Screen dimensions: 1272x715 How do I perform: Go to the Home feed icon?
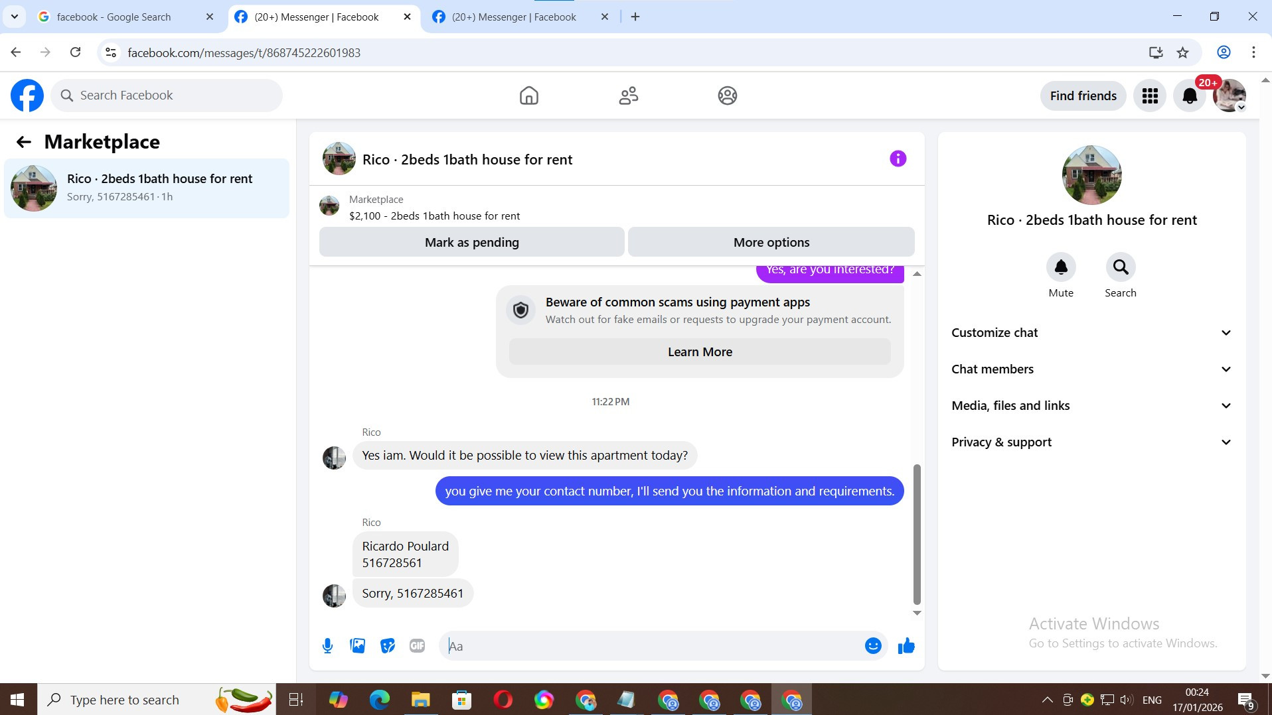(528, 96)
